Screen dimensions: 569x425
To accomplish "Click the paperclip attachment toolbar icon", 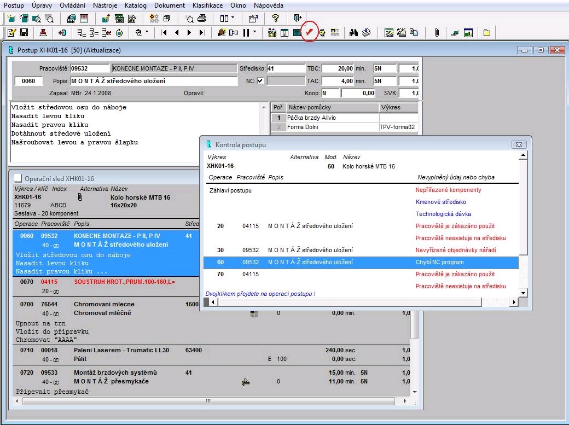I will (x=437, y=33).
